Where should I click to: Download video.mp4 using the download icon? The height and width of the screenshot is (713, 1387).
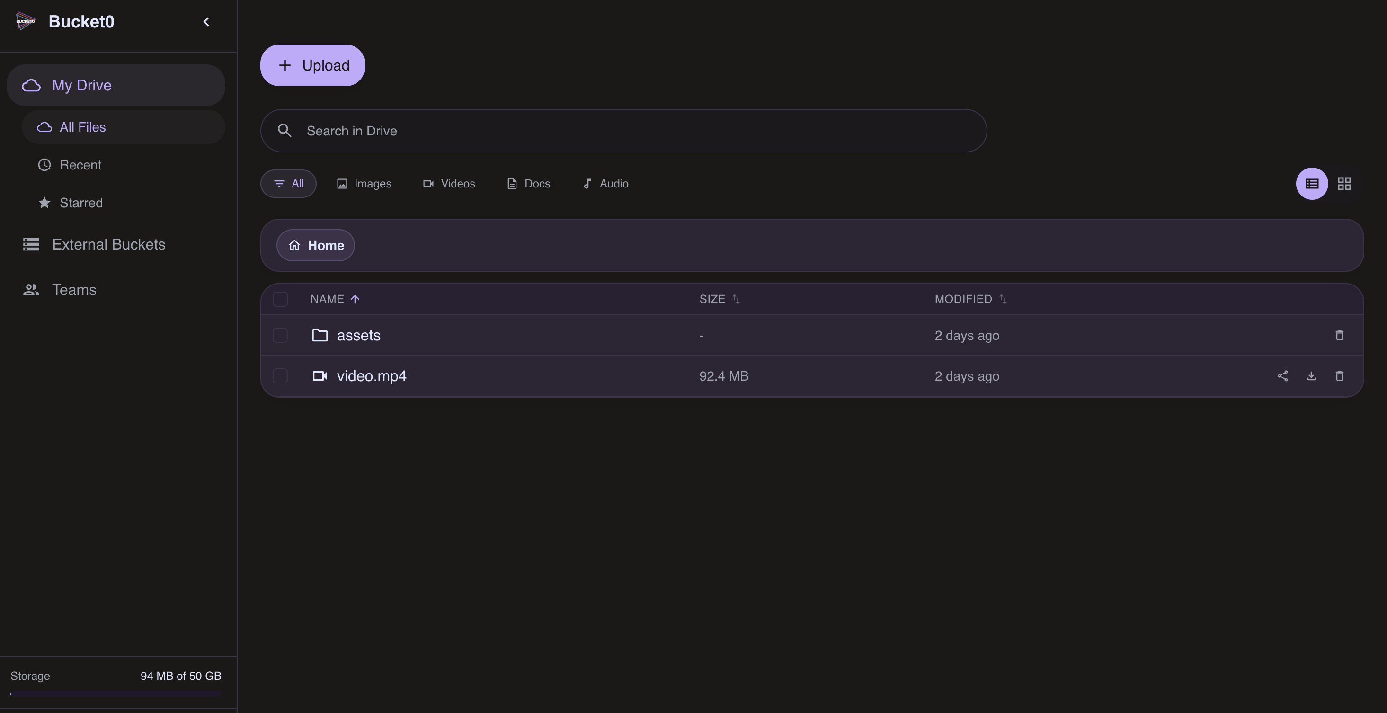coord(1311,376)
